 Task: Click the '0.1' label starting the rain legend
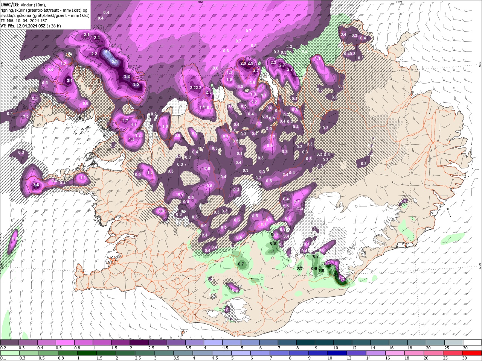pos(3,358)
